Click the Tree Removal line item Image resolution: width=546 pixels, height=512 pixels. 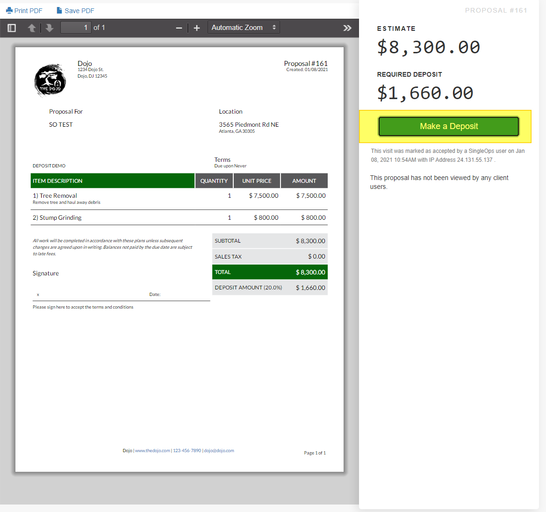pos(179,199)
